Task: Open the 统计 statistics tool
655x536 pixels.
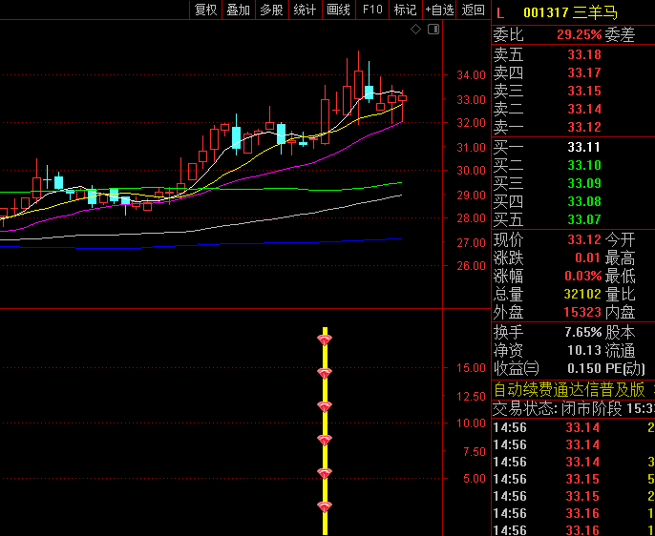Action: pyautogui.click(x=305, y=10)
